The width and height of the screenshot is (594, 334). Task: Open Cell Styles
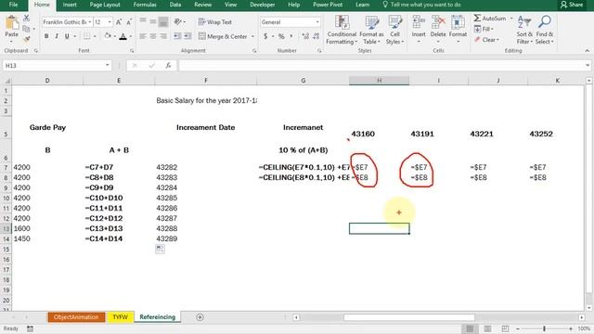(394, 31)
